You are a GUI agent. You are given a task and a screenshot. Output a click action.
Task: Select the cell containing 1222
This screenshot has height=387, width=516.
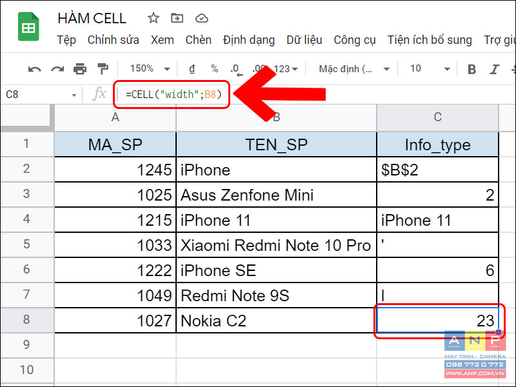[x=115, y=270]
